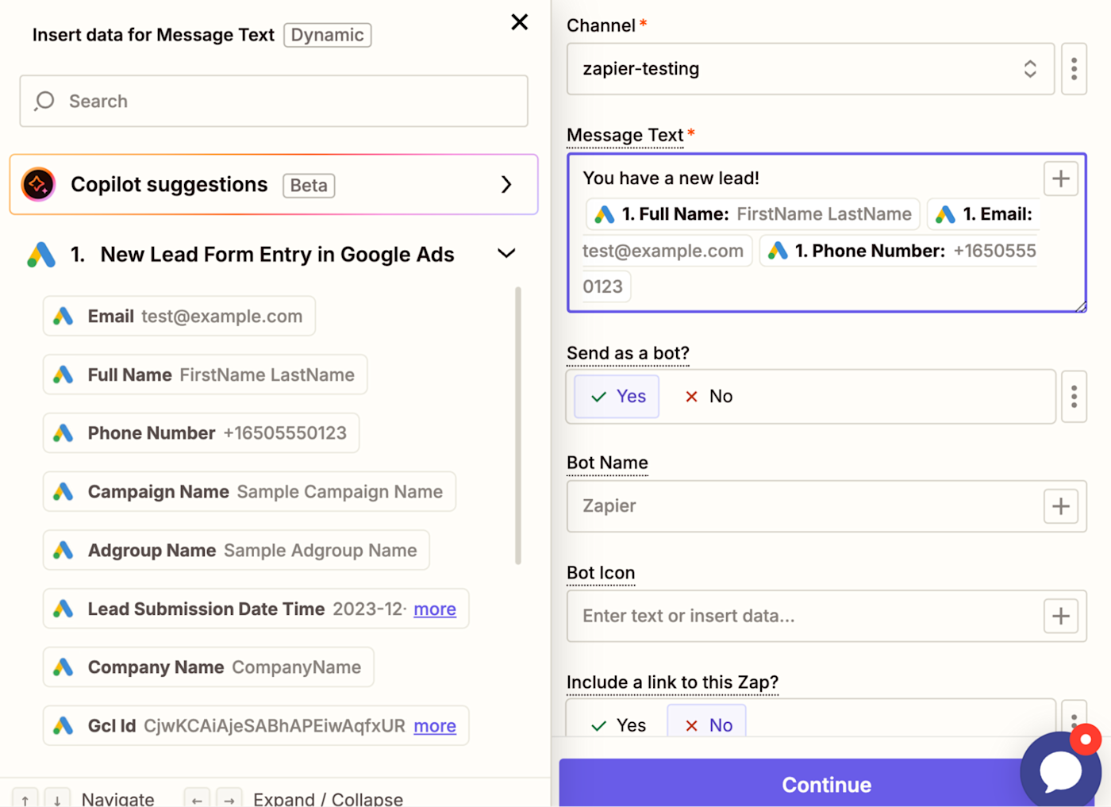Click the Google Ads icon in Phone Number message pill
This screenshot has width=1111, height=807.
[778, 251]
